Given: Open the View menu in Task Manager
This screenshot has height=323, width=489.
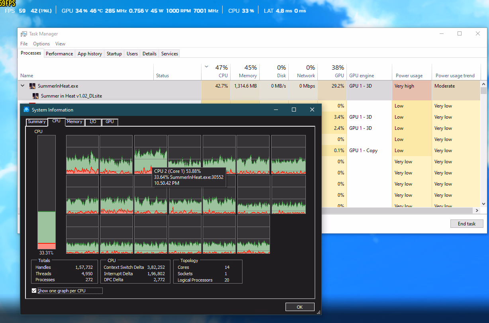Looking at the screenshot, I should click(60, 44).
